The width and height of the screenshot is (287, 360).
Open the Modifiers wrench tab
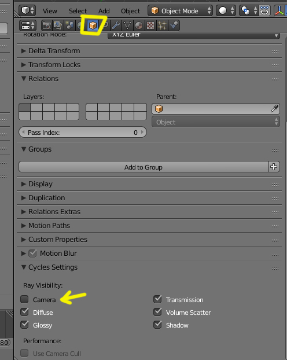[x=116, y=25]
